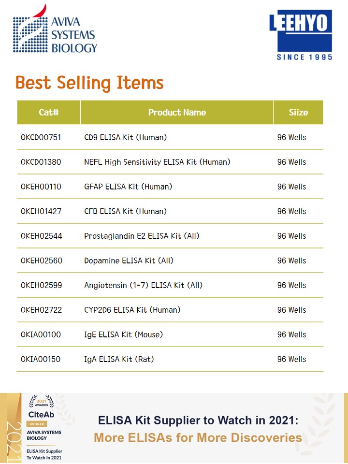
Task: Open IgE ELISA Kit (Mouse) product
Action: point(123,334)
